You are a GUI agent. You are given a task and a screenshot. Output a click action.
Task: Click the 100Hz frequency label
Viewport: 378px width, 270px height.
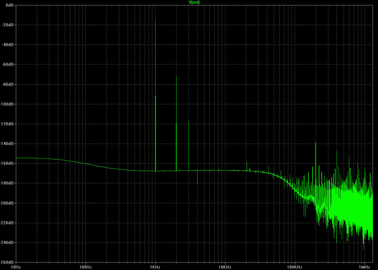coord(86,266)
